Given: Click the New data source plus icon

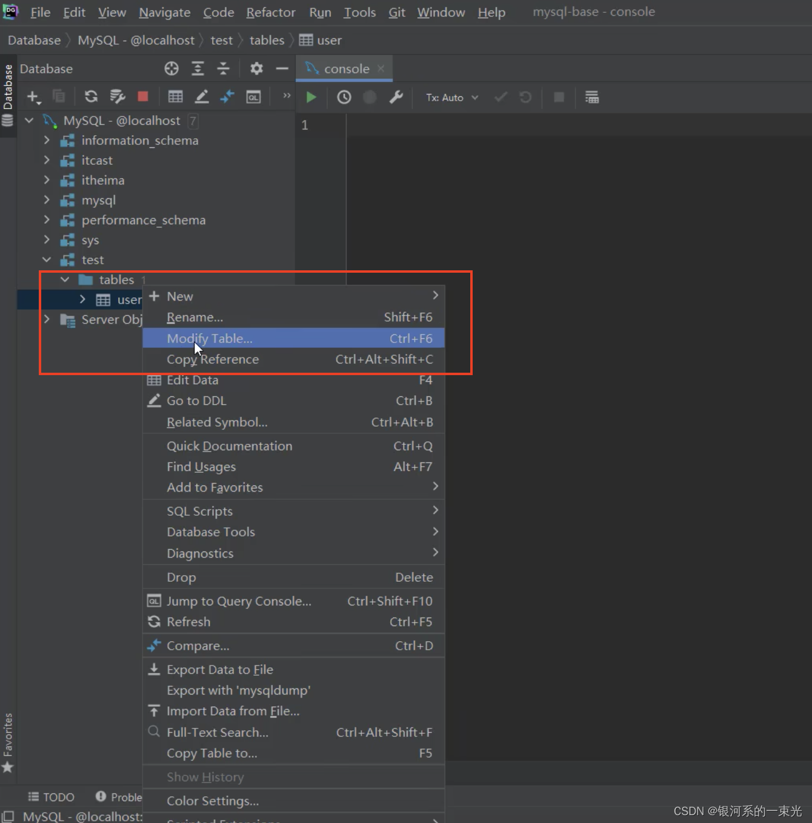Looking at the screenshot, I should coord(33,97).
